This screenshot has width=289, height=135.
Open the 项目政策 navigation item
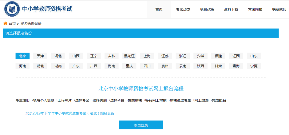point(207,9)
